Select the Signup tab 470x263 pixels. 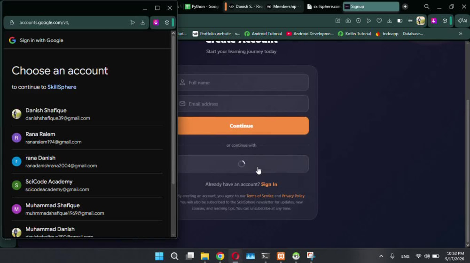371,7
